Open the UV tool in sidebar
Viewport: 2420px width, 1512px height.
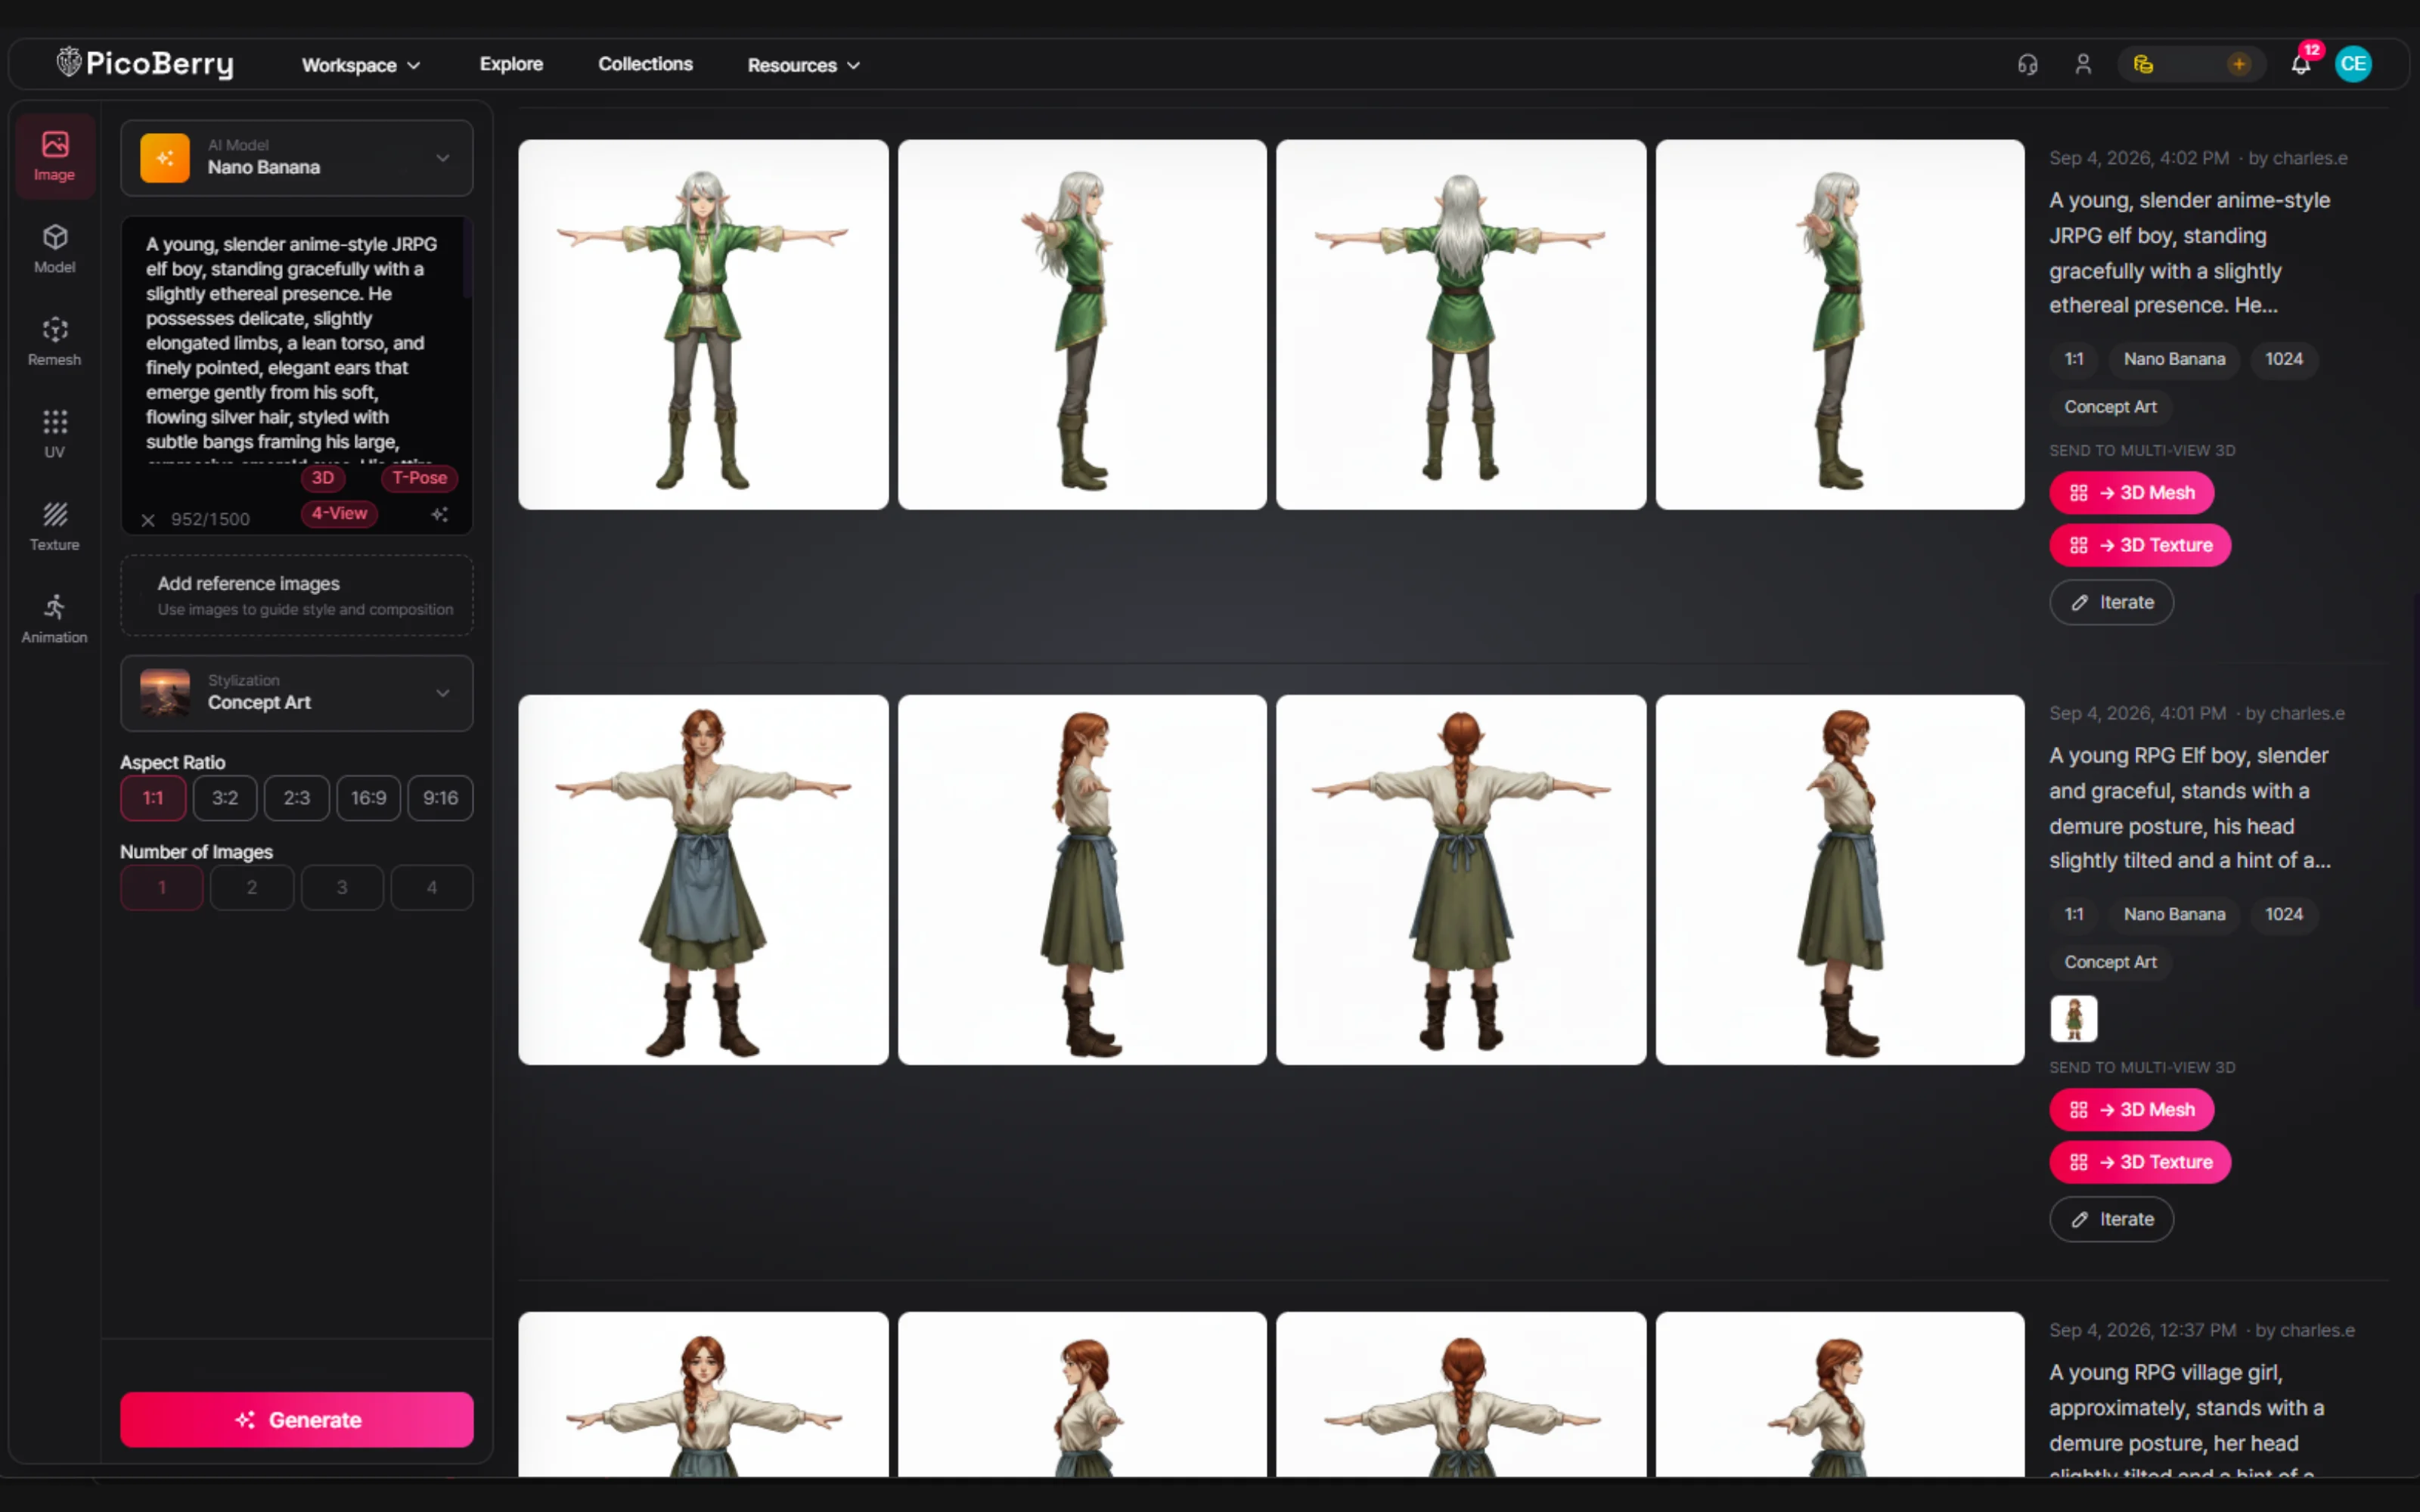[55, 434]
